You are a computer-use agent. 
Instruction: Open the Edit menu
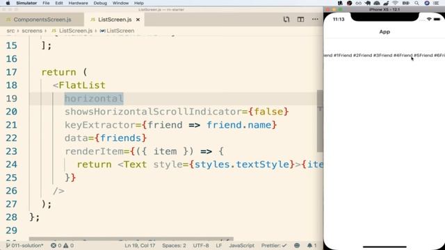pos(59,3)
